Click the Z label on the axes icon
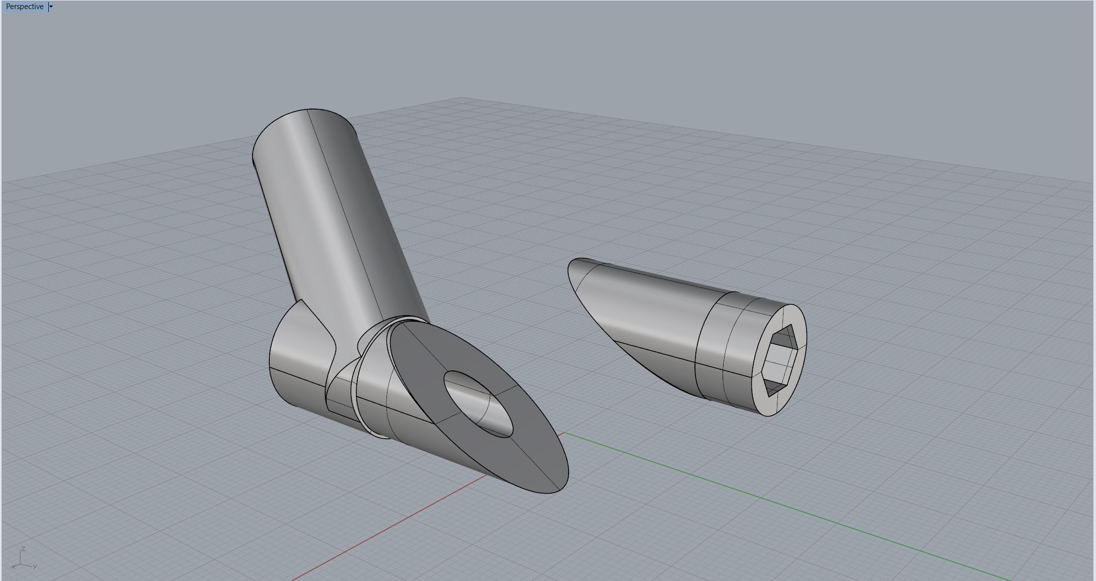 coord(24,549)
